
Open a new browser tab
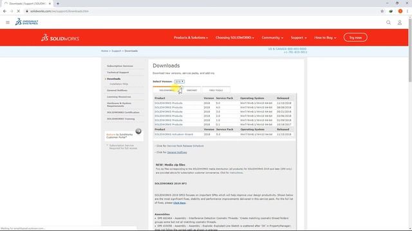click(x=58, y=4)
